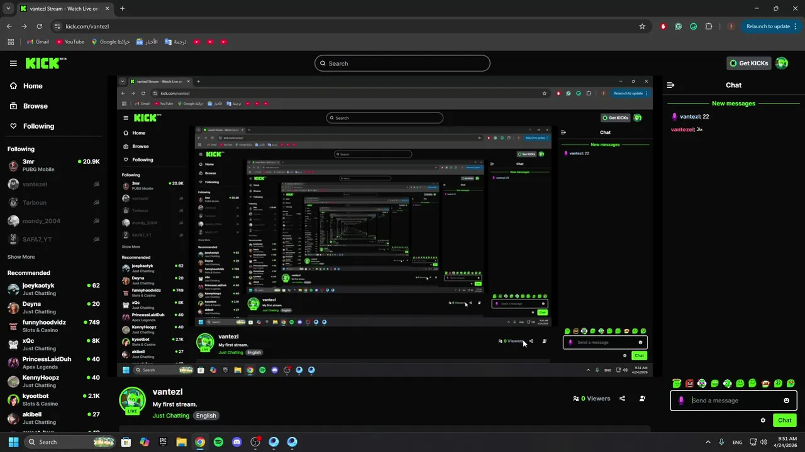Screen dimensions: 805x452
Task: Open a new browser tab
Action: point(122,8)
